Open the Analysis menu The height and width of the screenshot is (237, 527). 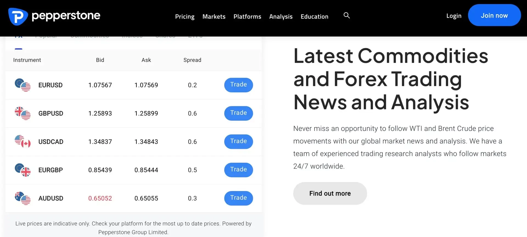(x=281, y=16)
